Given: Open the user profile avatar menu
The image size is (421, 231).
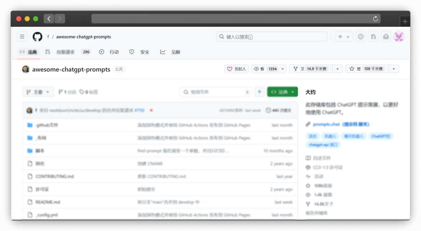Looking at the screenshot, I should [x=399, y=37].
